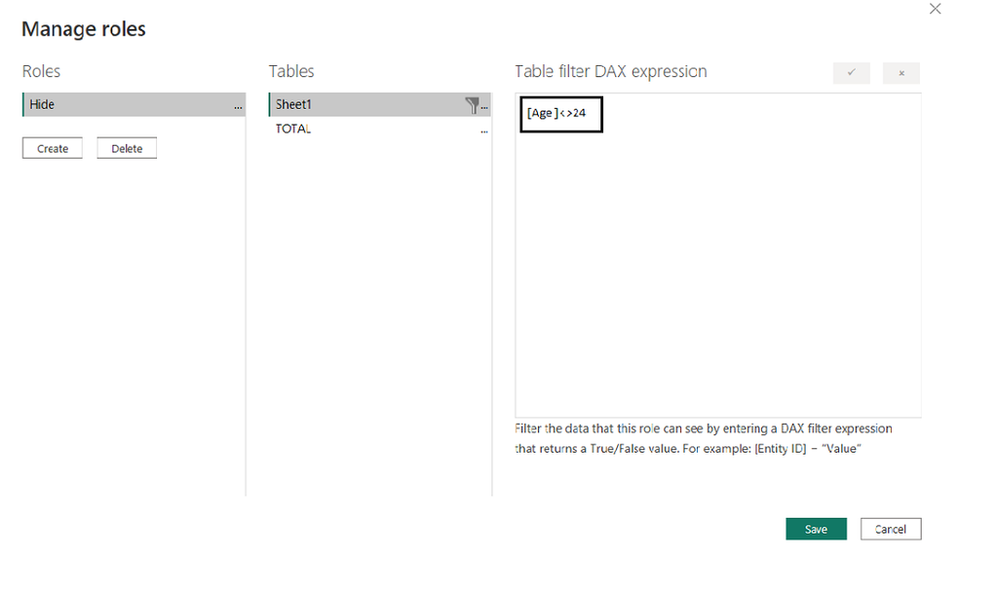This screenshot has height=594, width=998.
Task: Select the Hide role
Action: pos(117,104)
